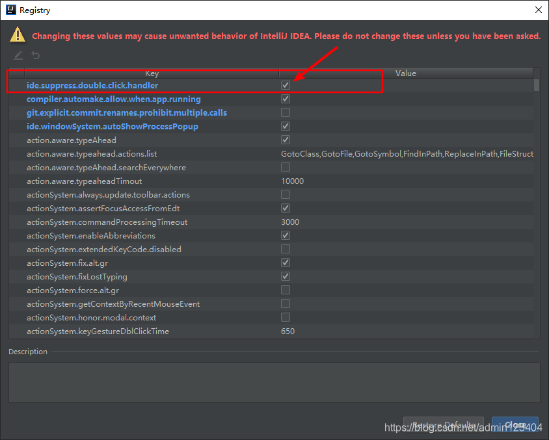Select the action.aware.typeahead.actions.list key

point(92,153)
